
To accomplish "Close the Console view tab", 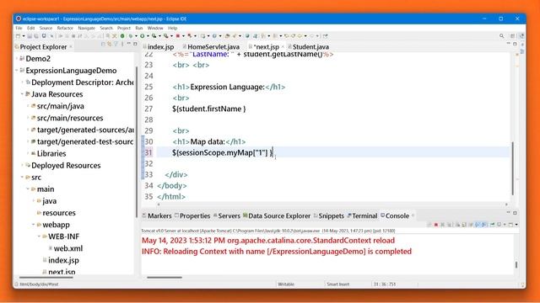I will pos(413,215).
